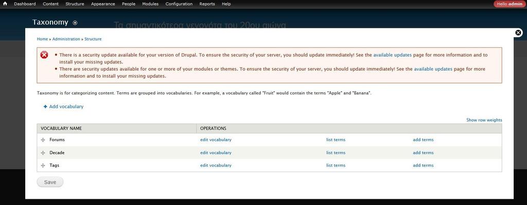Click the Save button

50,182
